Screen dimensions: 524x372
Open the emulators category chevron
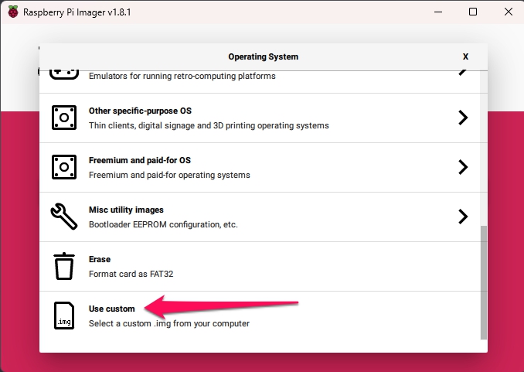[x=463, y=73]
